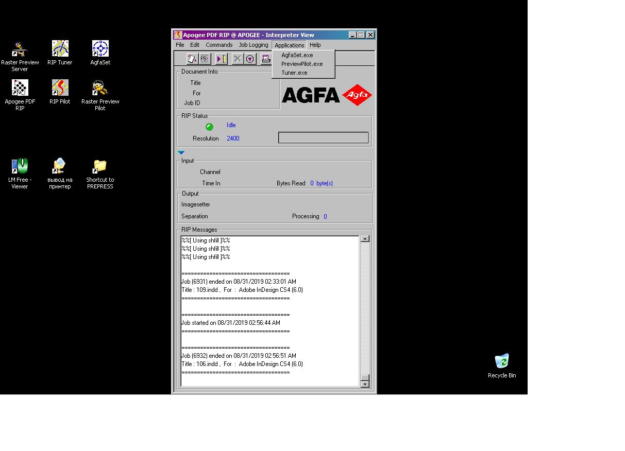Screen dimensions: 625x451
Task: Click the 'Title : 109.indd' message line
Action: (x=242, y=290)
